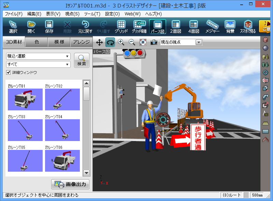Switch to the 4面図 four-view layout
This screenshot has width=273, height=201.
[x=193, y=27]
